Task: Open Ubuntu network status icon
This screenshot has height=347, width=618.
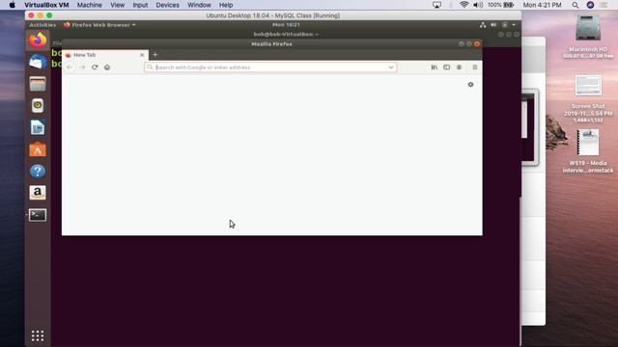Action: pyautogui.click(x=483, y=25)
